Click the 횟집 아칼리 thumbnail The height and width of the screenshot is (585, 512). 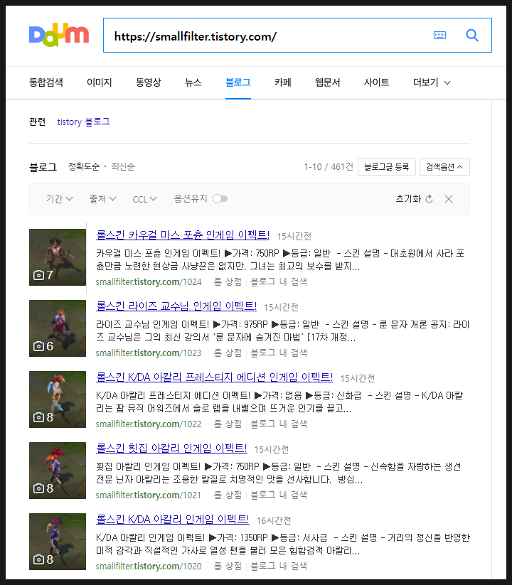pyautogui.click(x=58, y=471)
